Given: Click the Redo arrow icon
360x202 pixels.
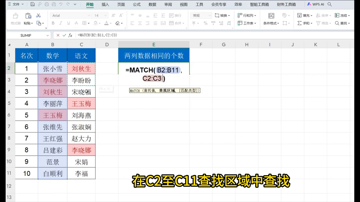Looking at the screenshot, I should (68, 4).
